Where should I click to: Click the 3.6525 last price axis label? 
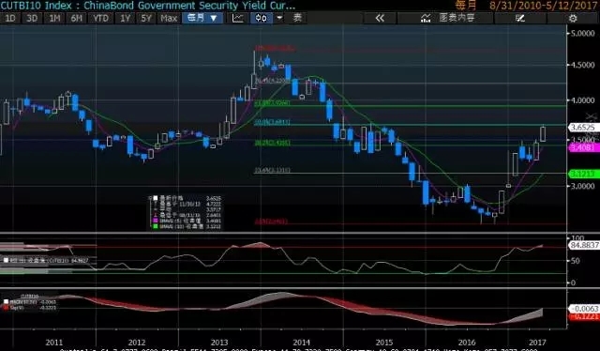(x=583, y=128)
